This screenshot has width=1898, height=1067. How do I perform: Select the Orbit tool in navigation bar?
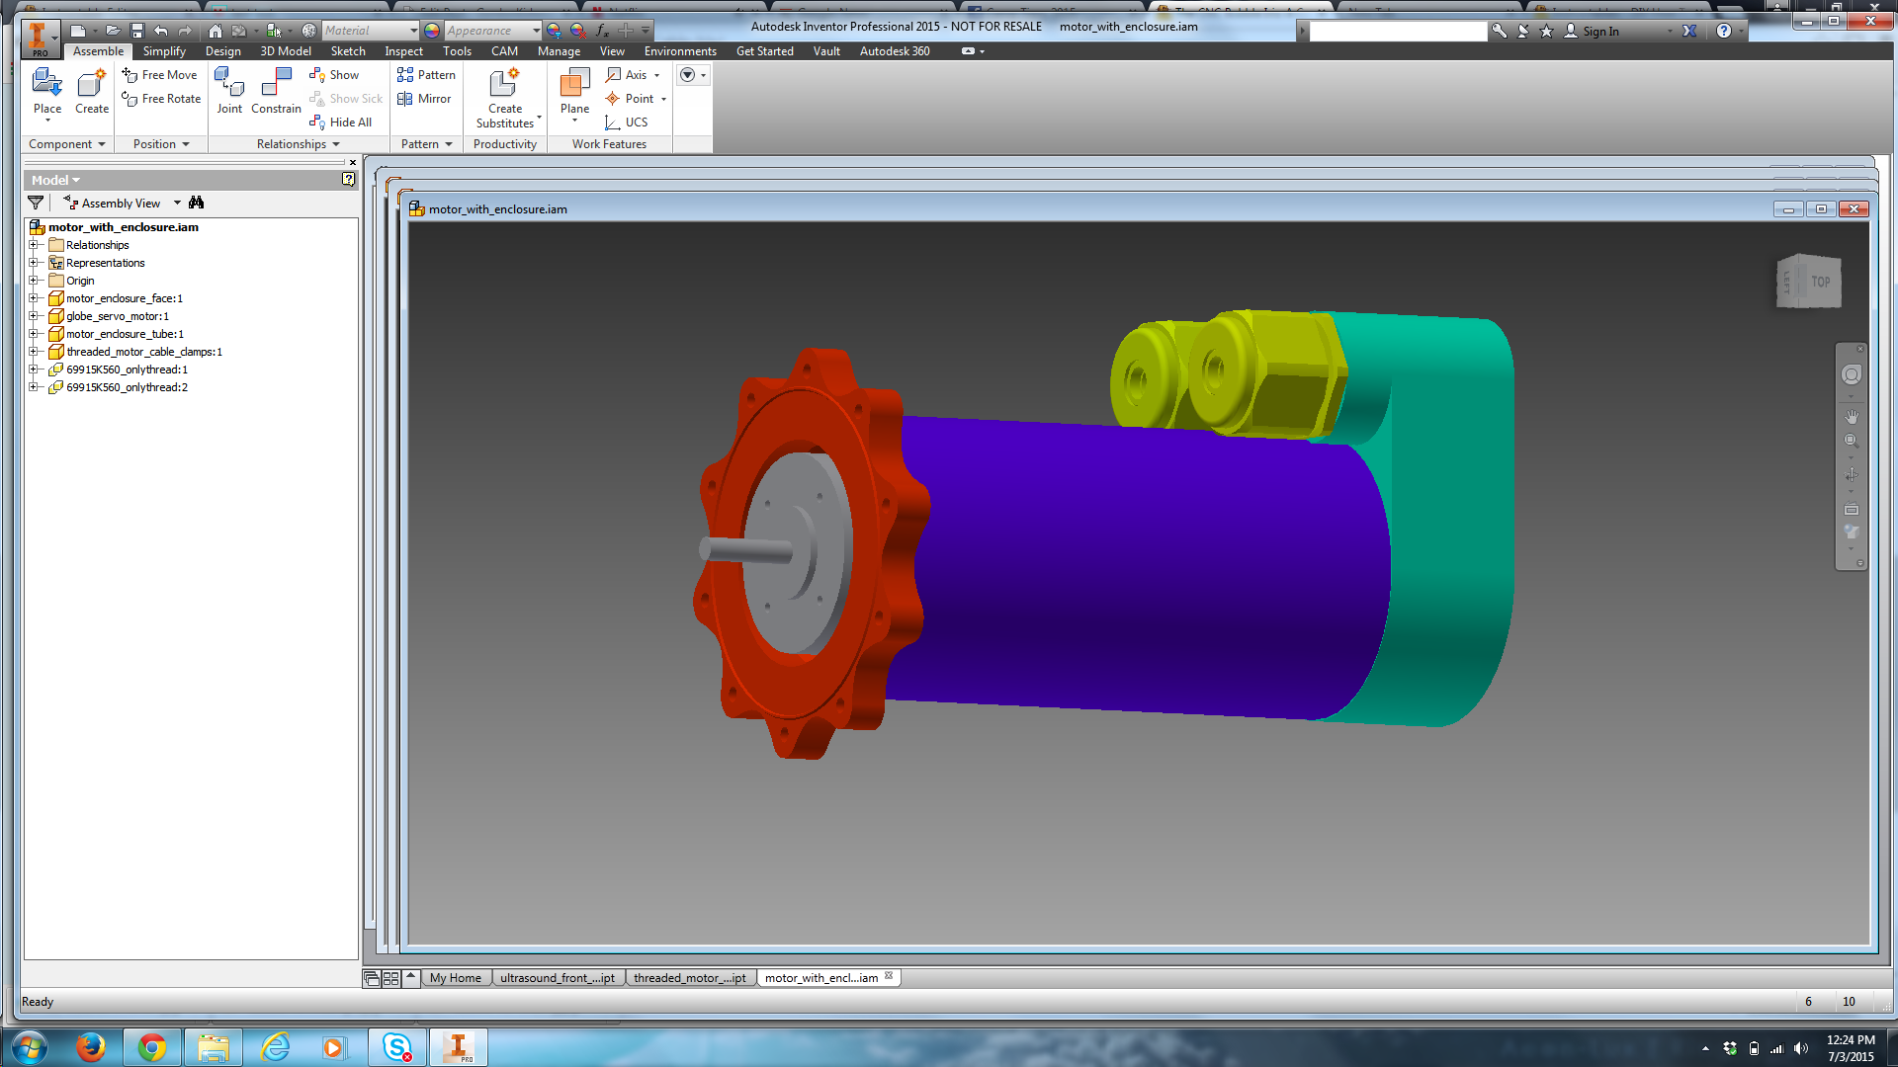click(x=1852, y=475)
